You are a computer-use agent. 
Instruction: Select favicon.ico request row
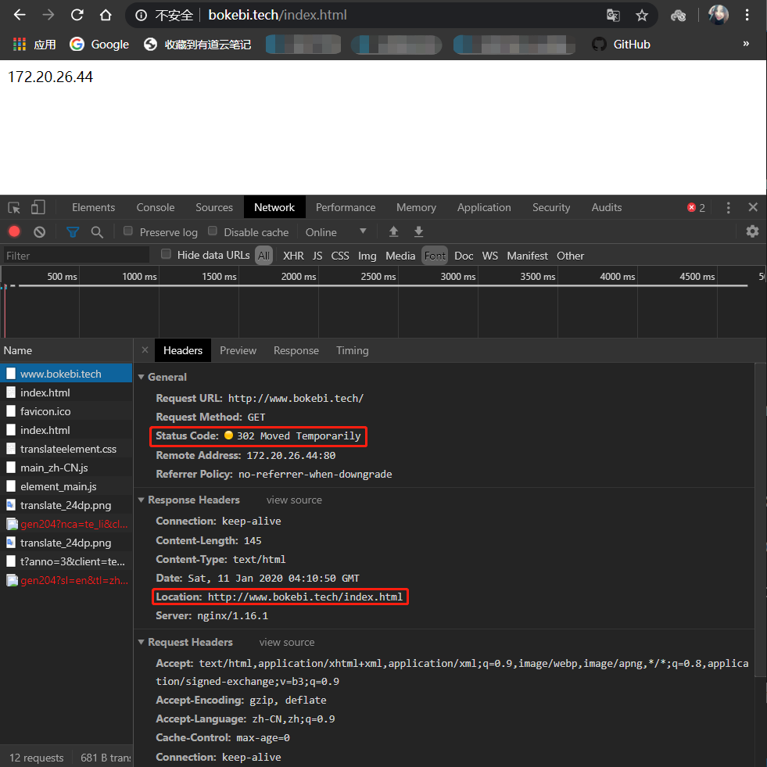point(66,411)
